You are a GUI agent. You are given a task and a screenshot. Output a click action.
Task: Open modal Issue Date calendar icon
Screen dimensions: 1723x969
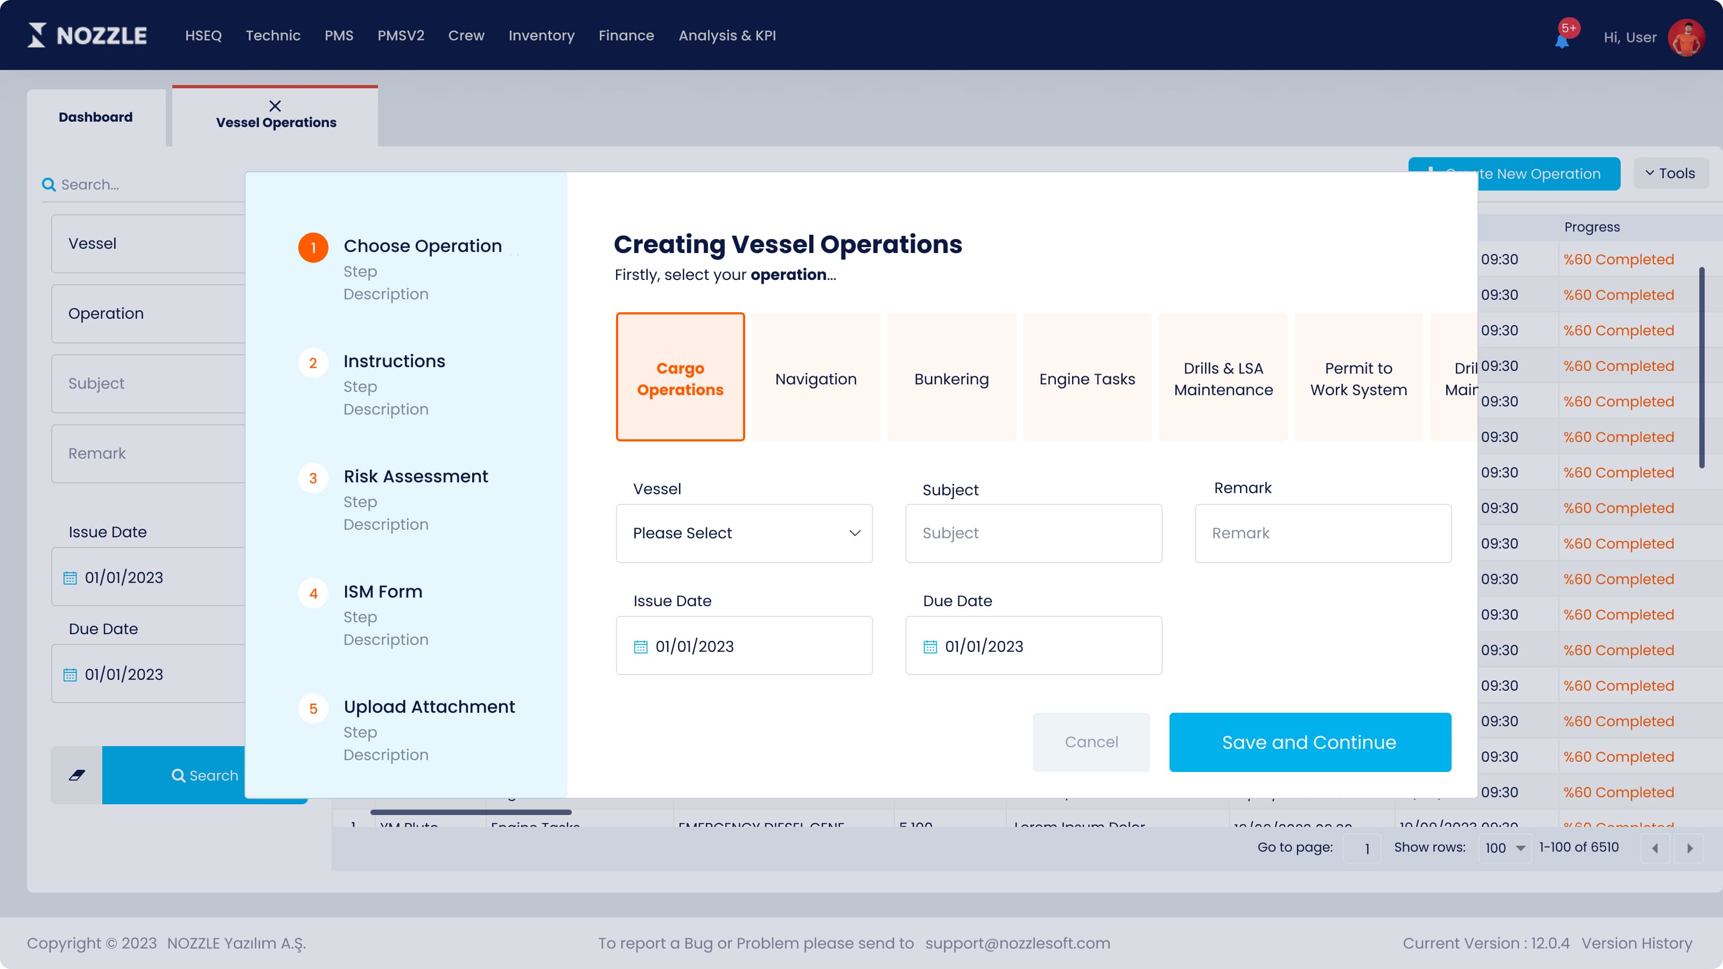click(x=641, y=647)
